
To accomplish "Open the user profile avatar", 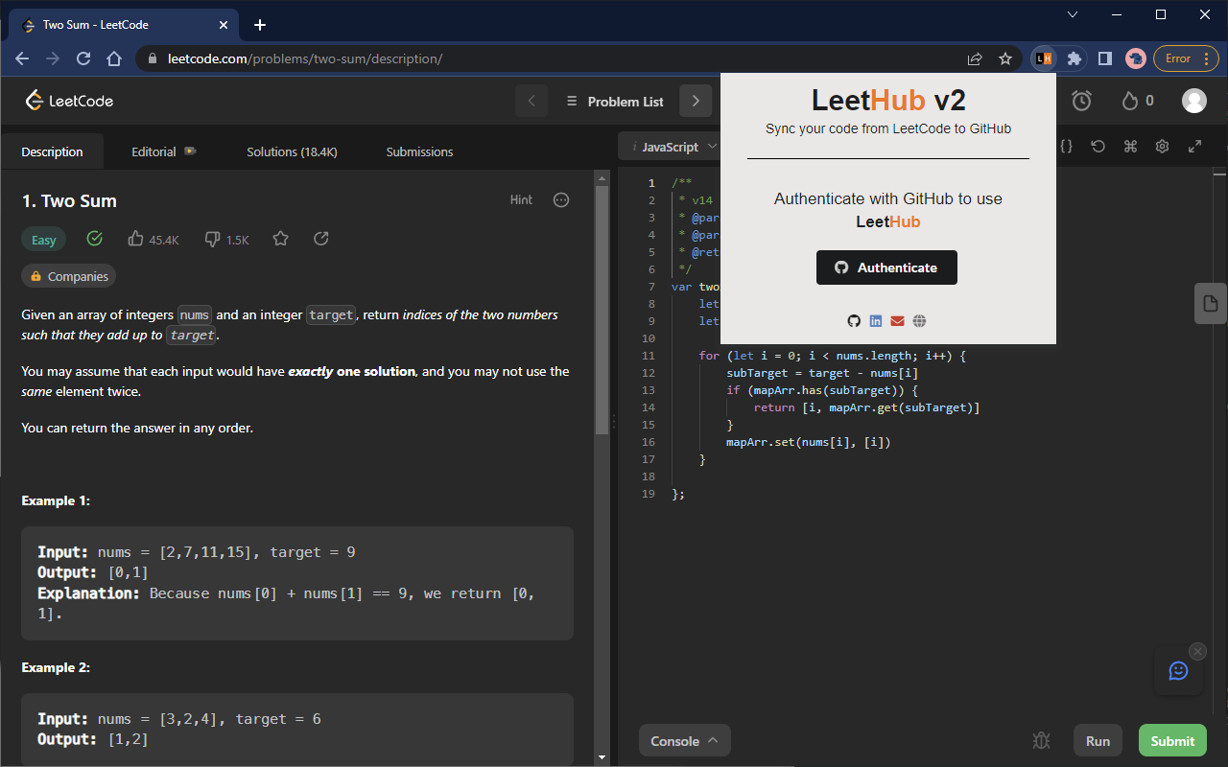I will coord(1194,101).
